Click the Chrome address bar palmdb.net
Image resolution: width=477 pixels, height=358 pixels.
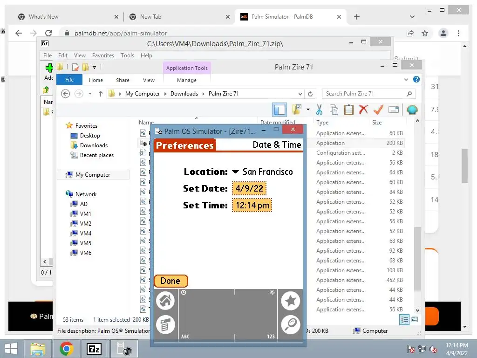pos(231,33)
